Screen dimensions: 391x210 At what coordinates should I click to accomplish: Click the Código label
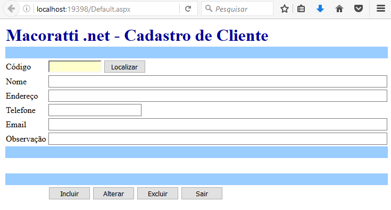[19, 67]
